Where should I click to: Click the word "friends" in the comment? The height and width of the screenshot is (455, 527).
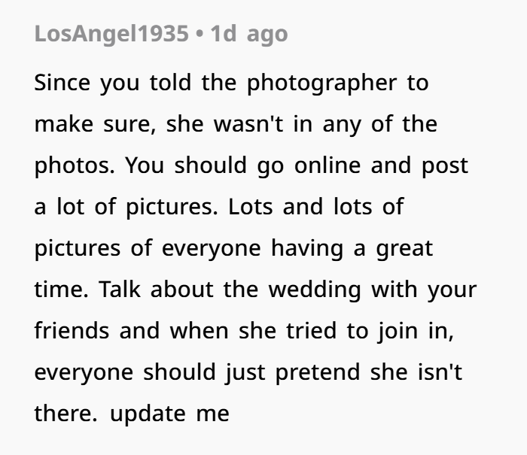pos(69,331)
